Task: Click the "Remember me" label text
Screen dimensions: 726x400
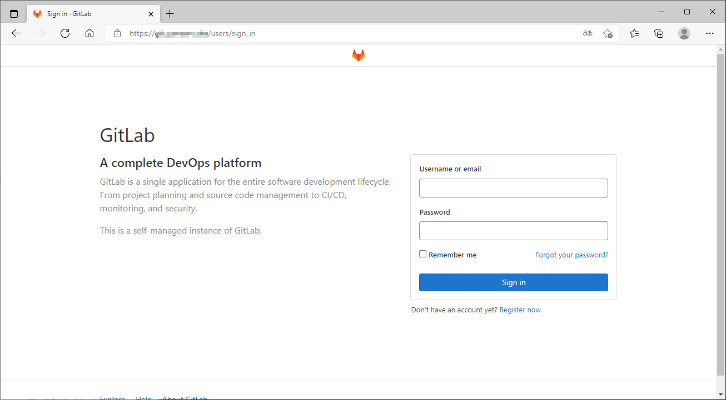Action: pyautogui.click(x=452, y=255)
